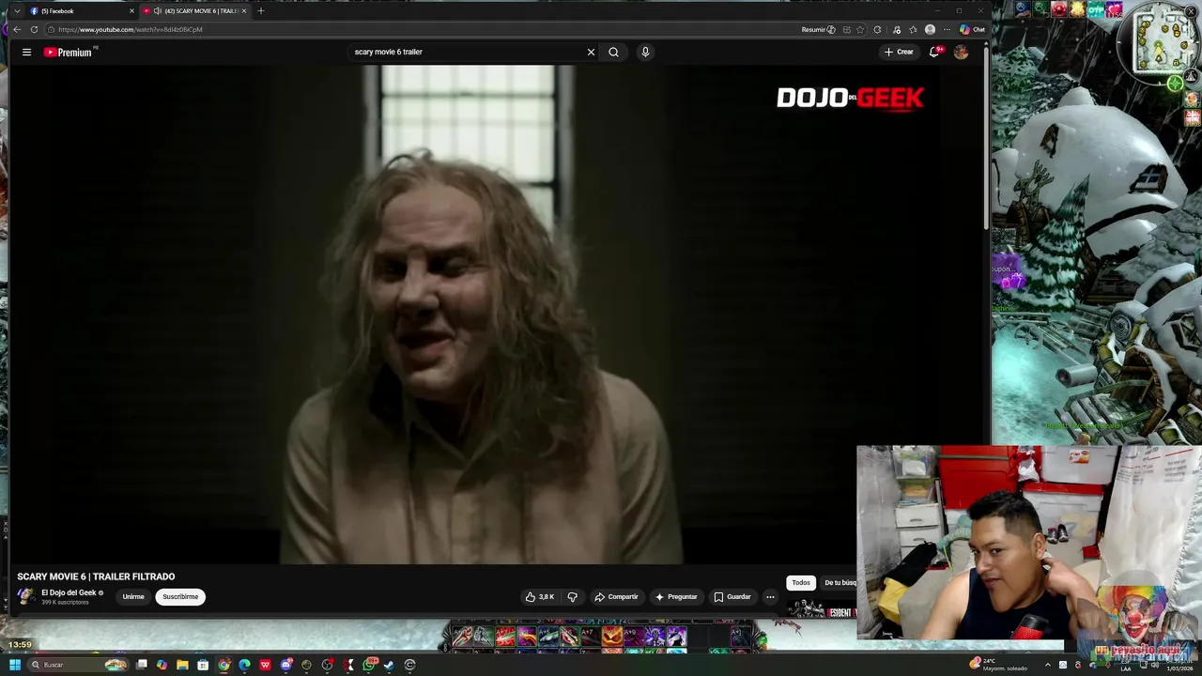Close the Scary Movie 6 tab
The image size is (1202, 676).
pos(244,11)
